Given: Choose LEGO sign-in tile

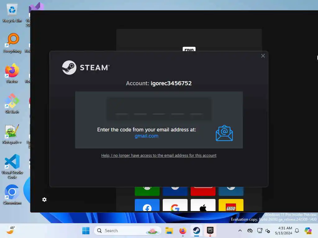Looking at the screenshot, I should [231, 205].
